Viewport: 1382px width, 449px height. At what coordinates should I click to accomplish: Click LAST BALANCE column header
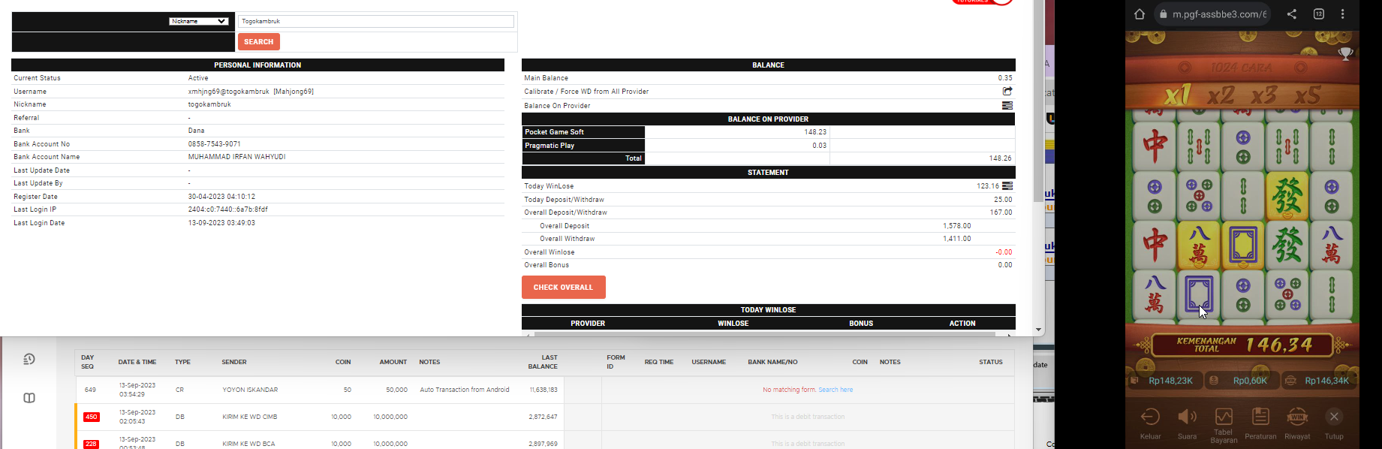point(543,362)
